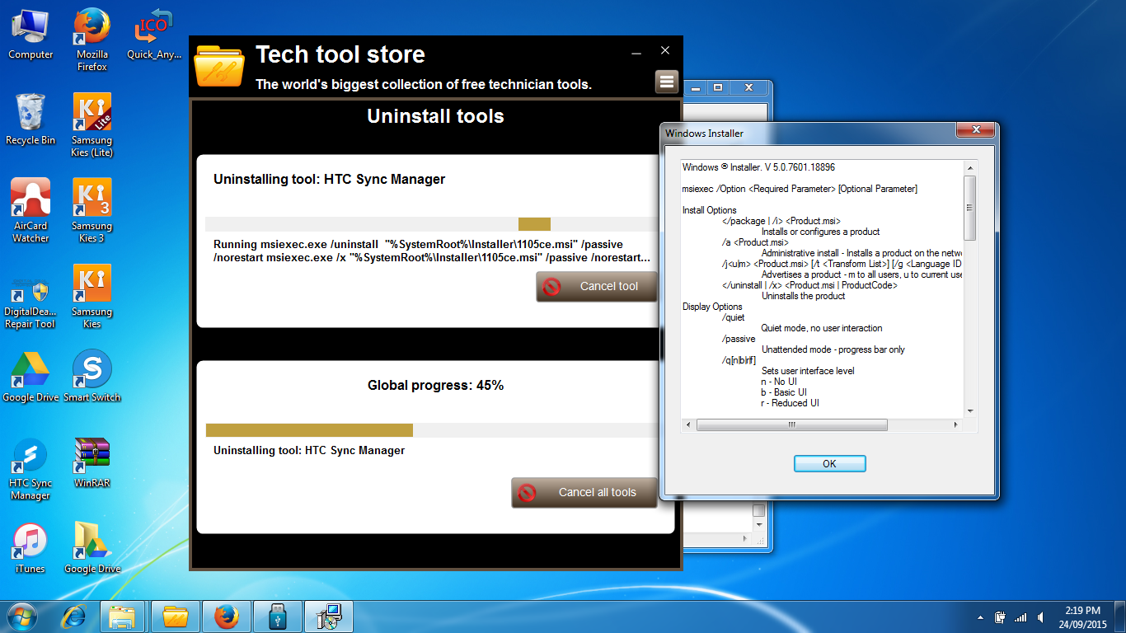Open the Computer desktop icon
Image resolution: width=1126 pixels, height=633 pixels.
[x=30, y=34]
